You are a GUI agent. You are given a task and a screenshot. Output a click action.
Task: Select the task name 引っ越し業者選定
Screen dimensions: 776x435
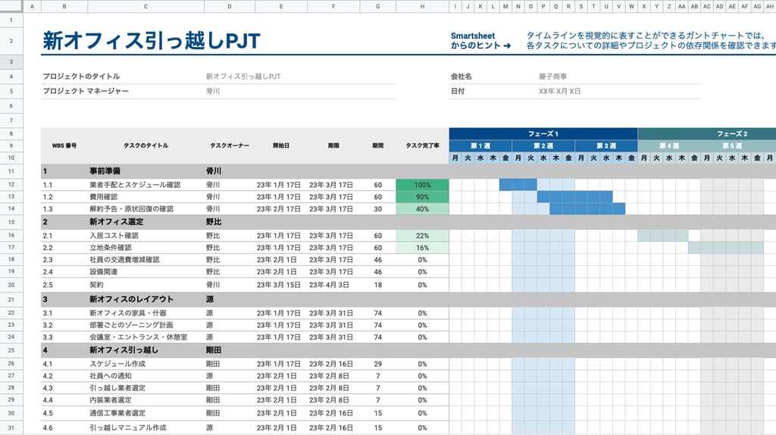click(117, 387)
